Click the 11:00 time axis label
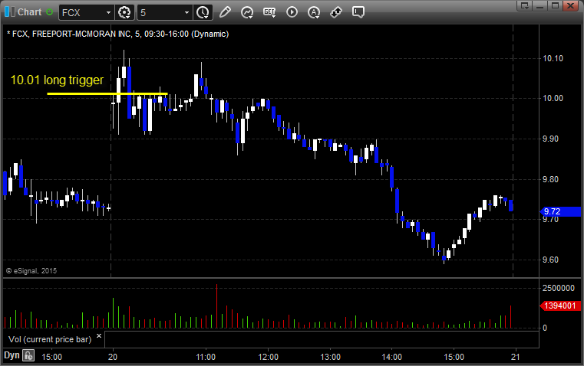Image resolution: width=584 pixels, height=366 pixels. (x=206, y=357)
